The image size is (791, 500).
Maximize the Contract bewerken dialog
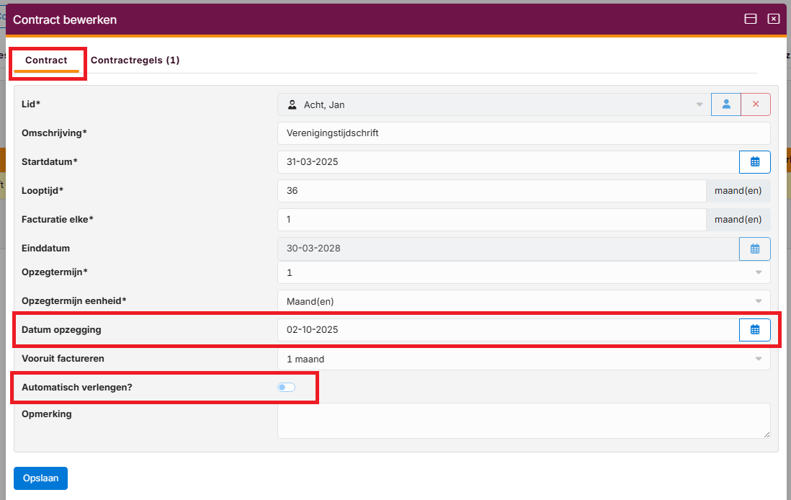751,19
